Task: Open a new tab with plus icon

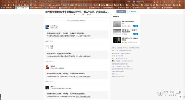Action: click(177, 8)
